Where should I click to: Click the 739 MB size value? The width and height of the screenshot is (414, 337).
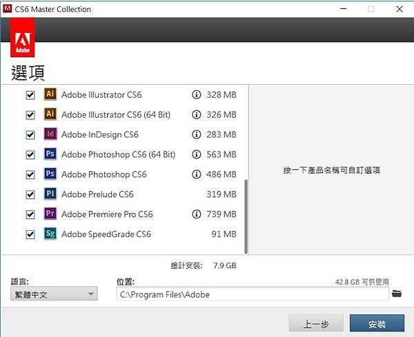221,214
